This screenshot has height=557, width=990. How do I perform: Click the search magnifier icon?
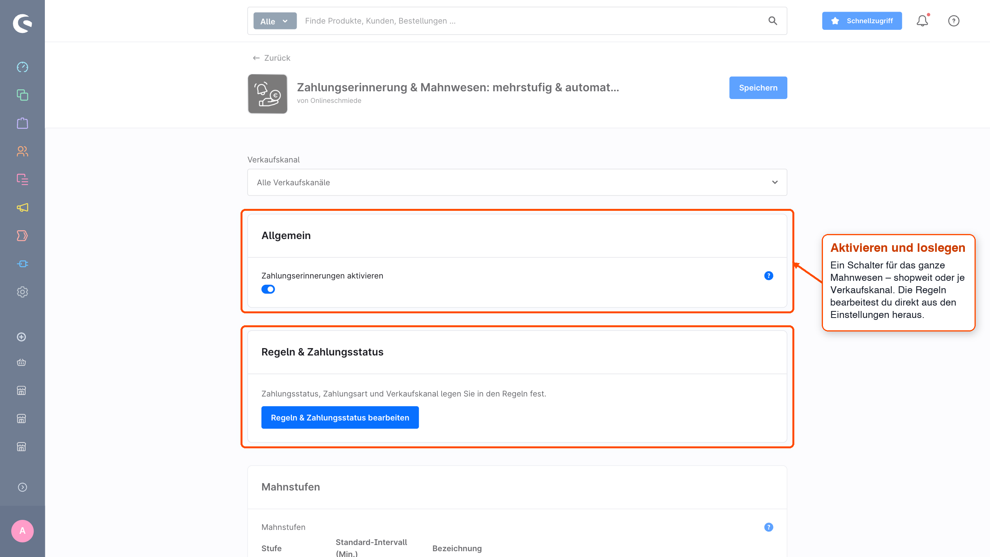[773, 21]
